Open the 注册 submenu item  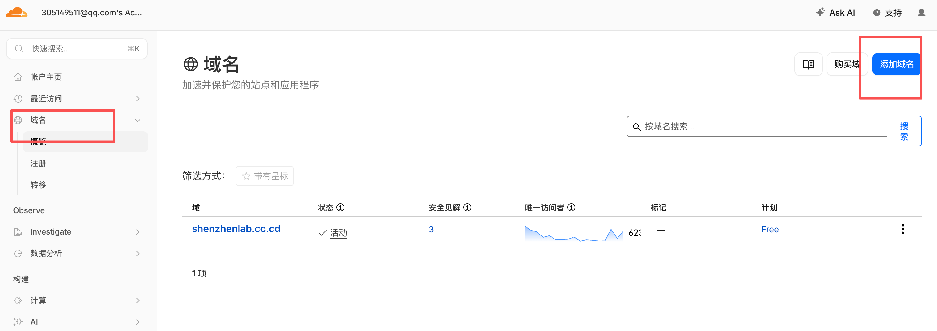pyautogui.click(x=38, y=163)
